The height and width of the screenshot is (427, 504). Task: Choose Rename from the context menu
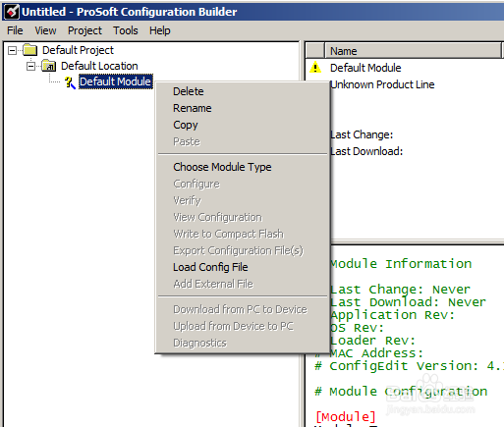(x=193, y=108)
